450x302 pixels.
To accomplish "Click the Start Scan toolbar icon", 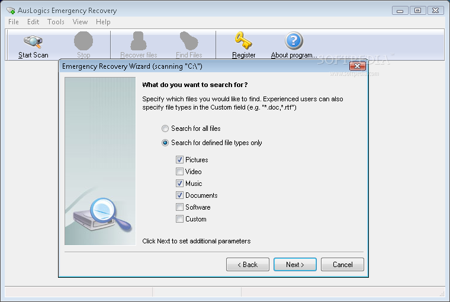I will pyautogui.click(x=33, y=42).
